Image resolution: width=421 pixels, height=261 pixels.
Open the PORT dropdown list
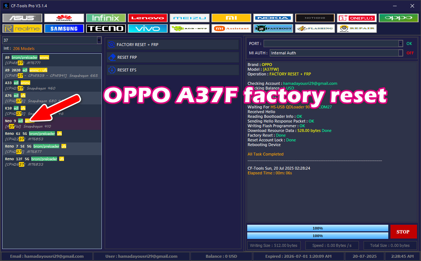[401, 43]
